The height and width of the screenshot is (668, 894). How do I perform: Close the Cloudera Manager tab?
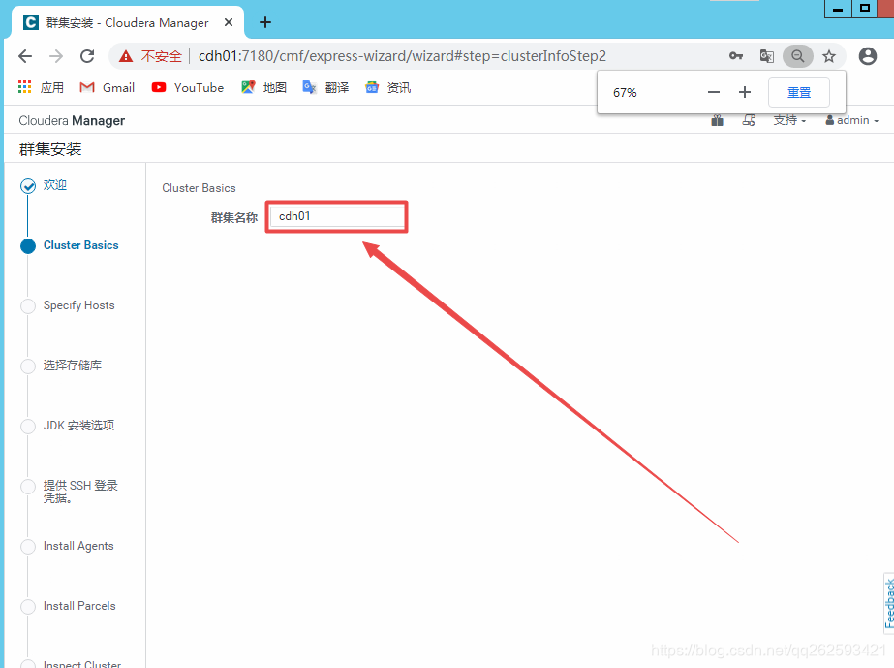coord(228,22)
